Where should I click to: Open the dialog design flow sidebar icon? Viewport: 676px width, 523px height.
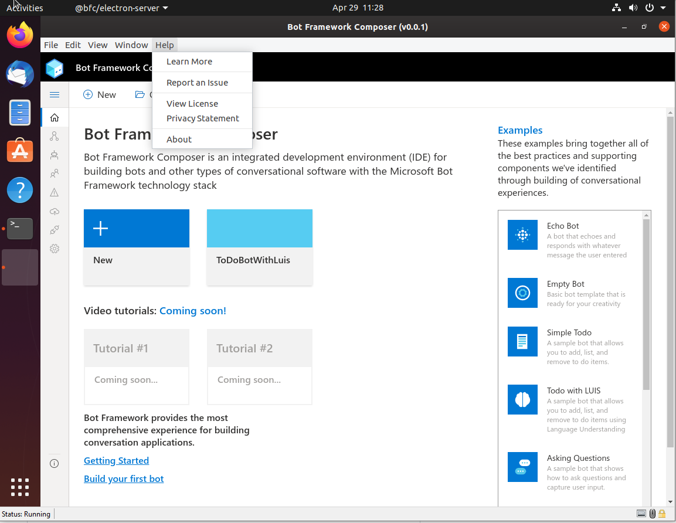click(55, 136)
